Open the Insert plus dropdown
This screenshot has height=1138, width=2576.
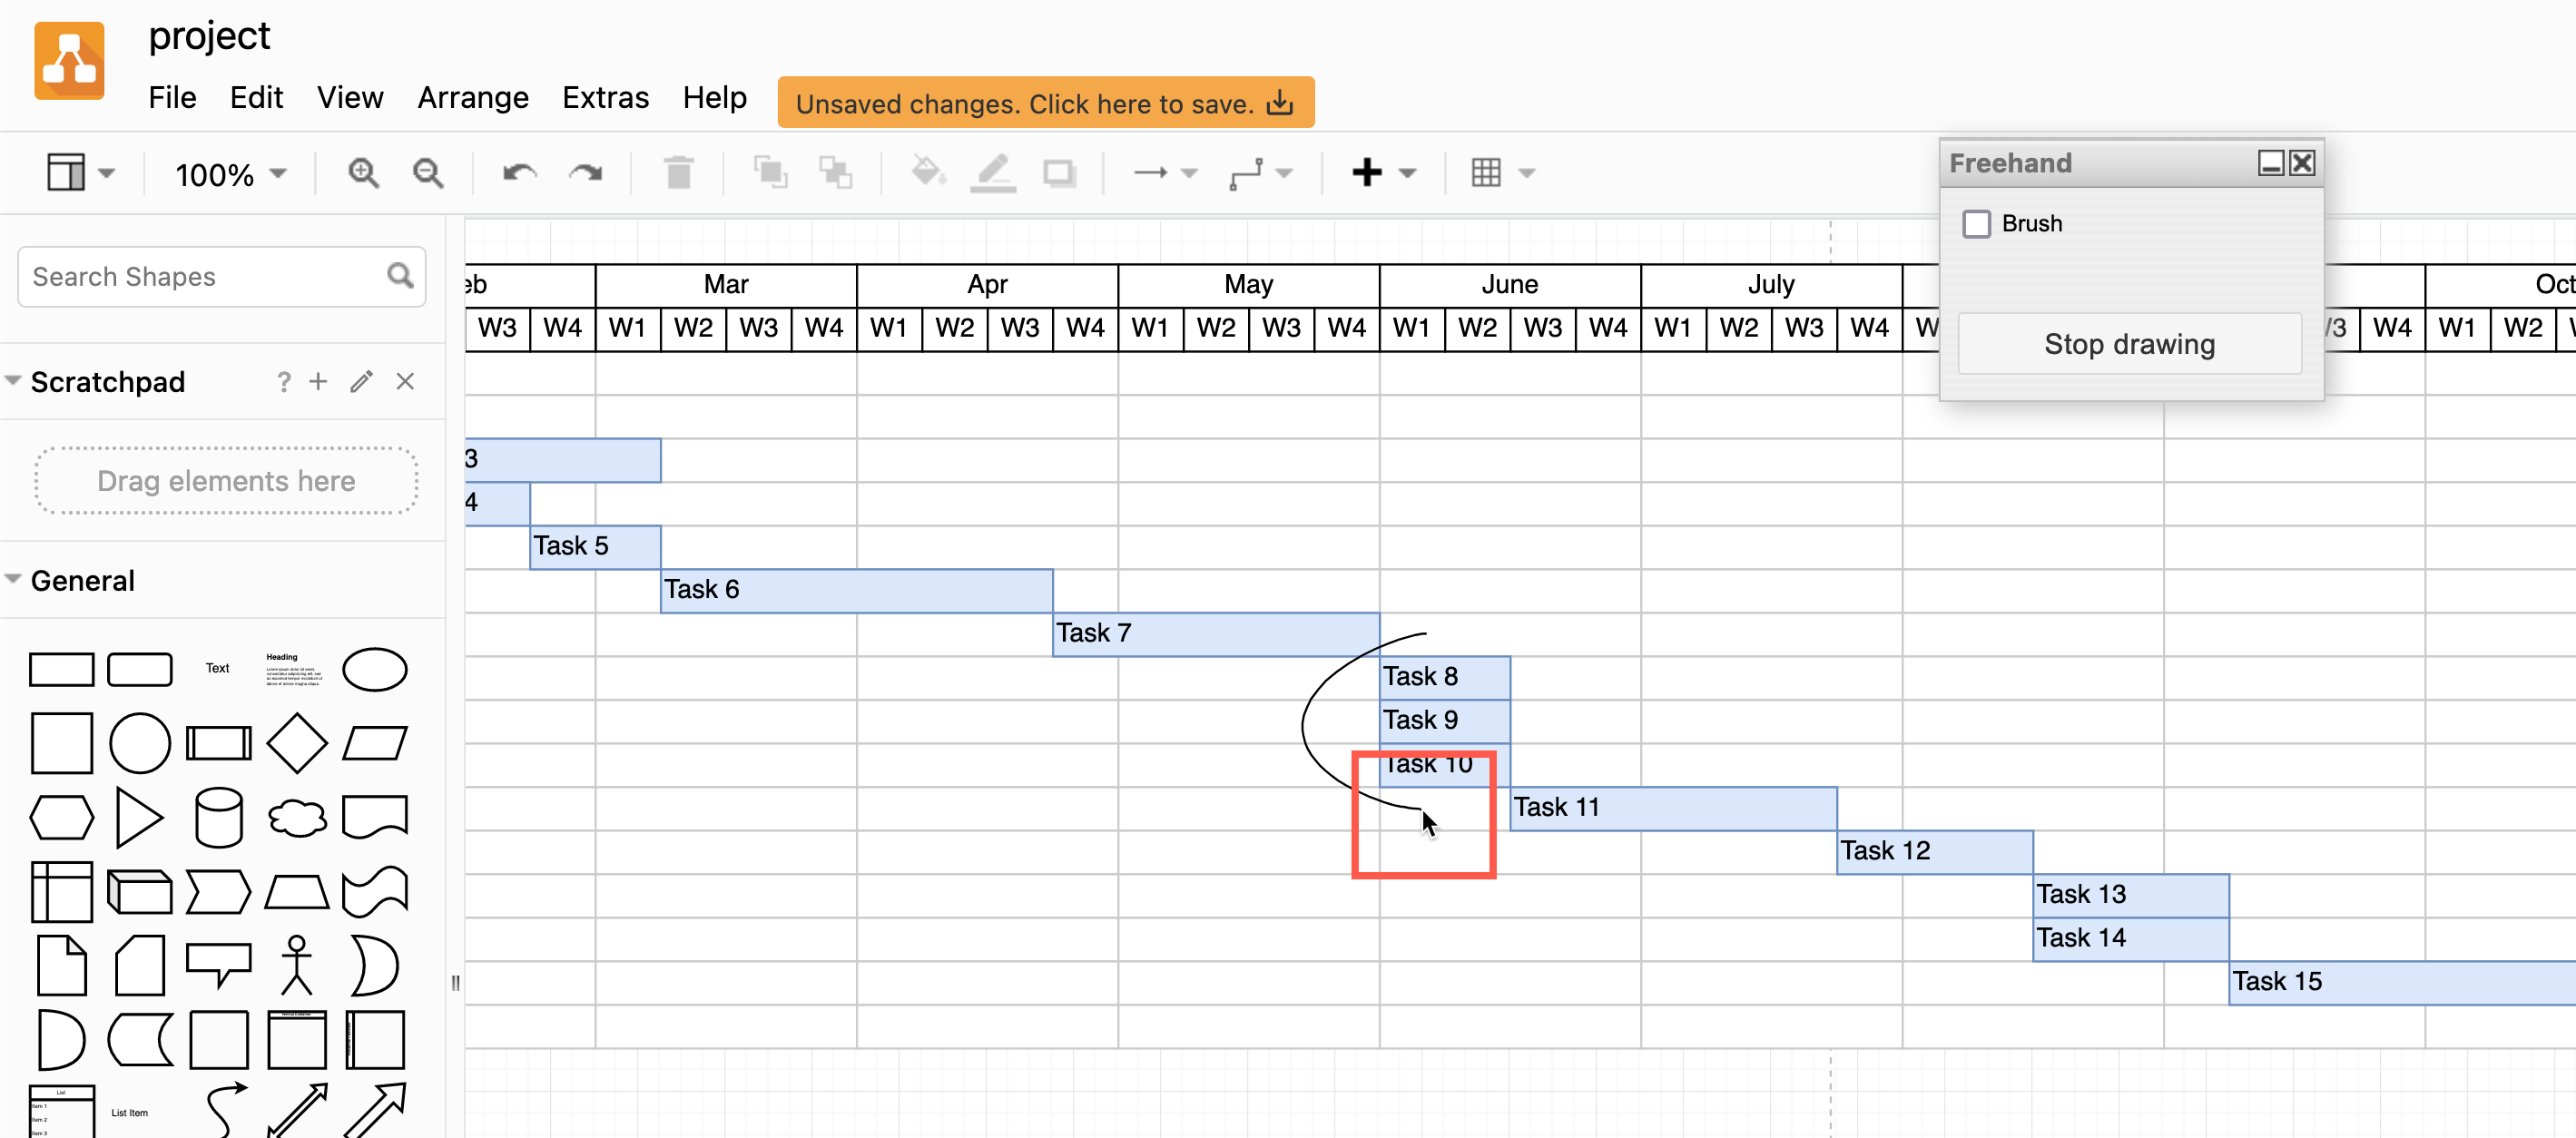(x=1383, y=173)
